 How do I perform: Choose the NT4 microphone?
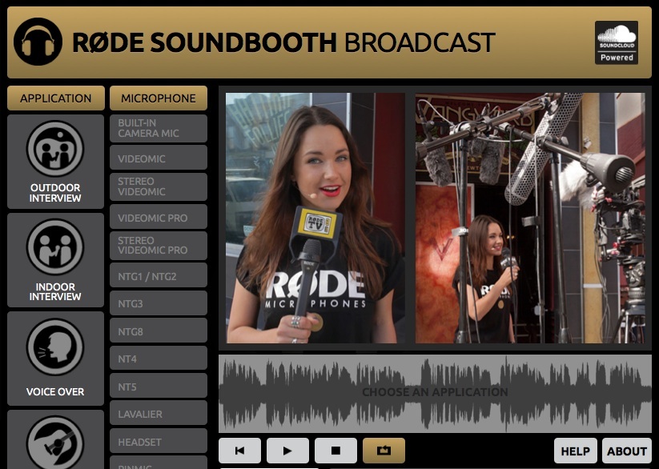[159, 359]
